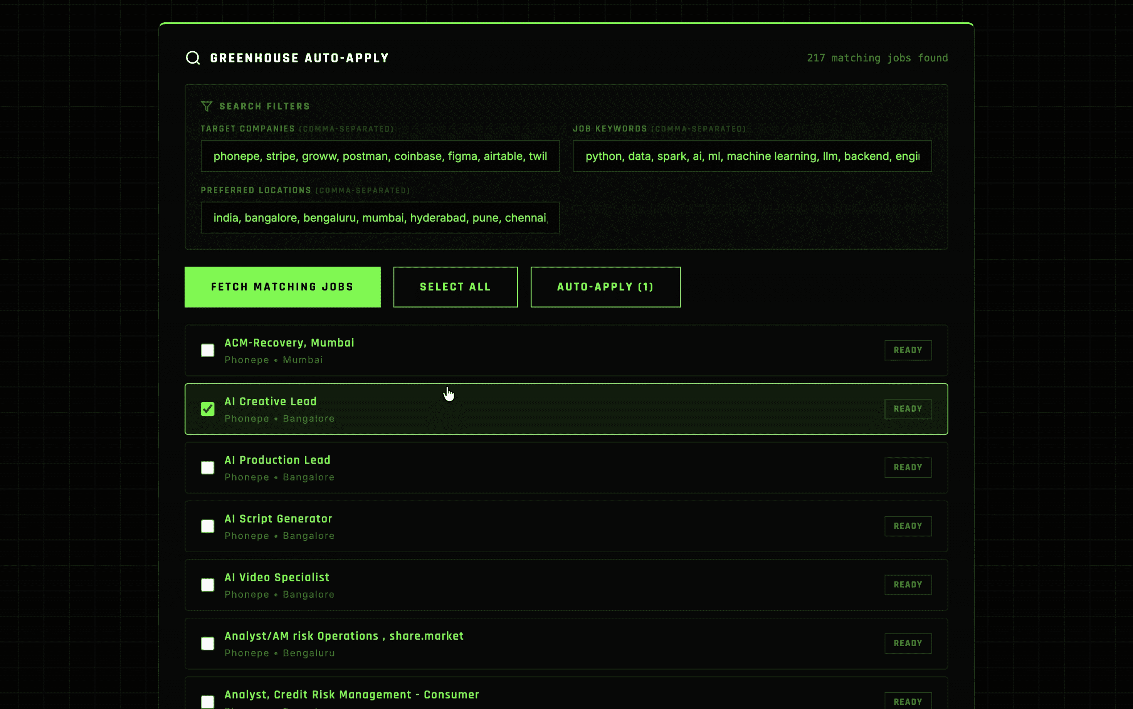Click 'Analyst, Credit Risk Management - Consumer' title
The width and height of the screenshot is (1133, 709).
[x=352, y=694]
